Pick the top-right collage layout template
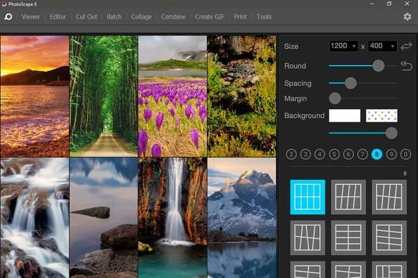Screen dimensions: 418x278 pyautogui.click(x=389, y=197)
